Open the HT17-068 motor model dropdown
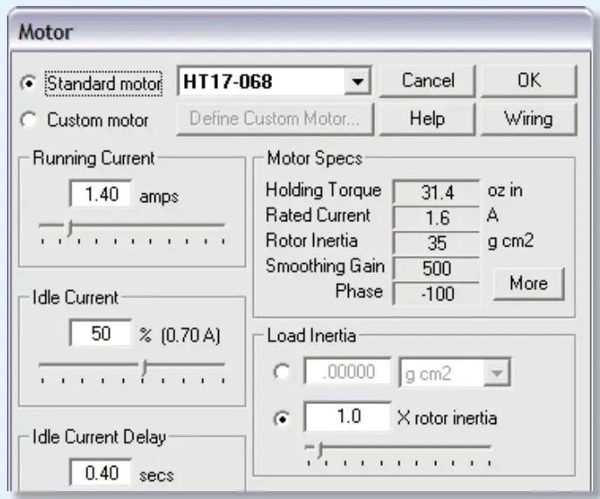Viewport: 600px width, 499px height. tap(358, 81)
